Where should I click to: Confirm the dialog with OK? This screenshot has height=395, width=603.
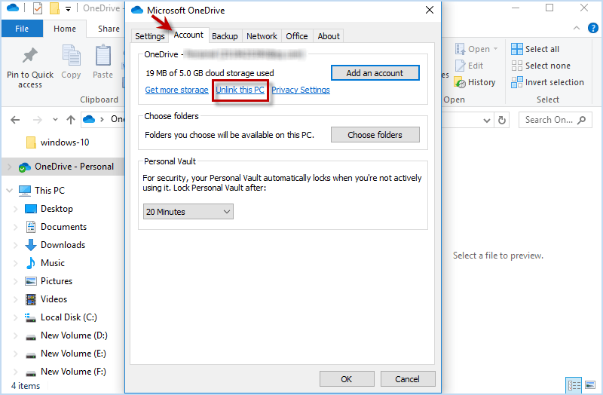tap(347, 379)
